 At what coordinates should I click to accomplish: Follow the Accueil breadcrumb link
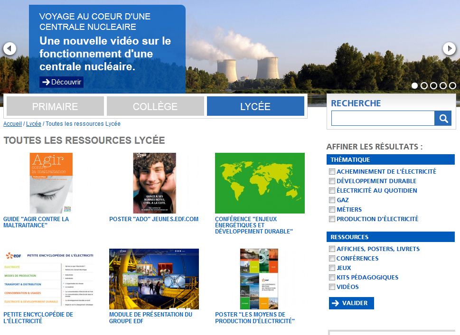point(13,124)
